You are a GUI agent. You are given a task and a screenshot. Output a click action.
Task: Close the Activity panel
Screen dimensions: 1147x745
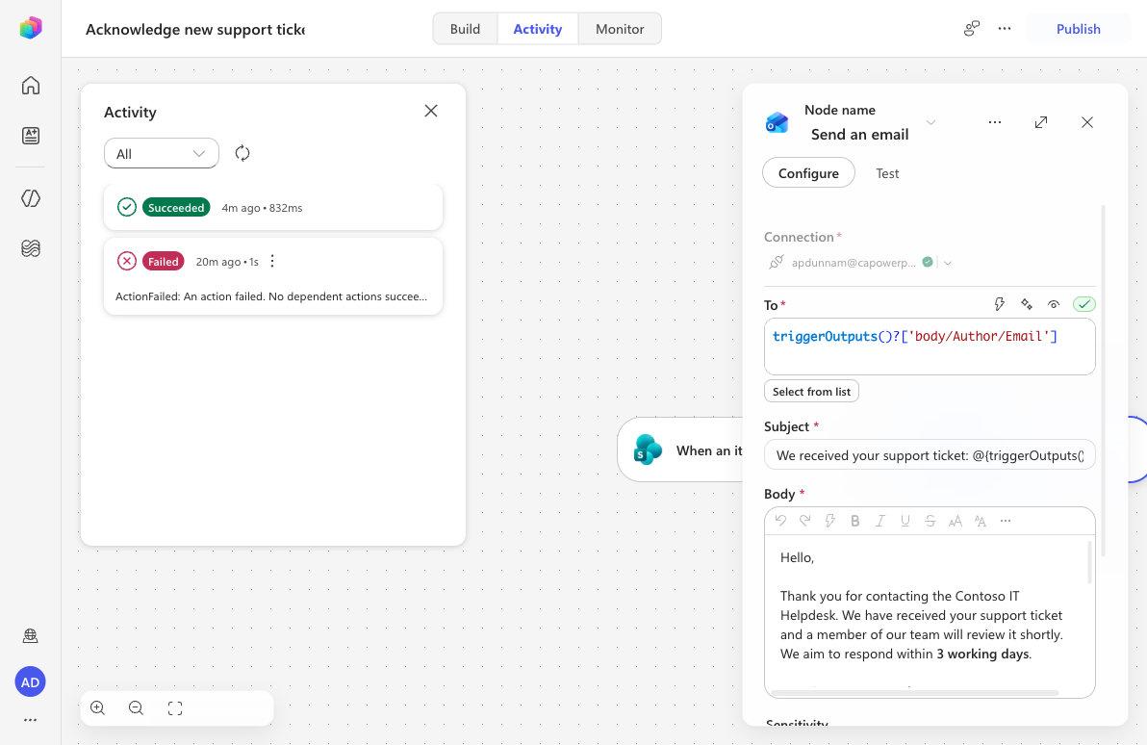tap(431, 111)
